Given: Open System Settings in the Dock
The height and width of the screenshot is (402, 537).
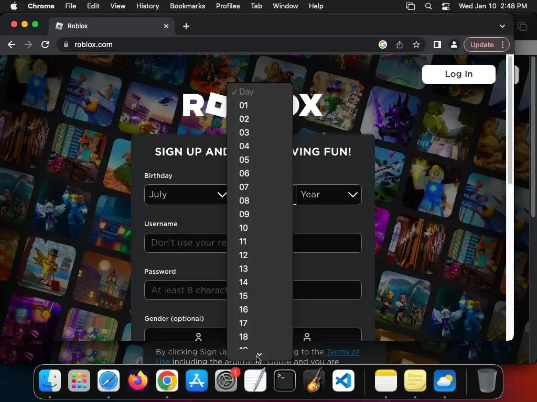Looking at the screenshot, I should click(226, 381).
